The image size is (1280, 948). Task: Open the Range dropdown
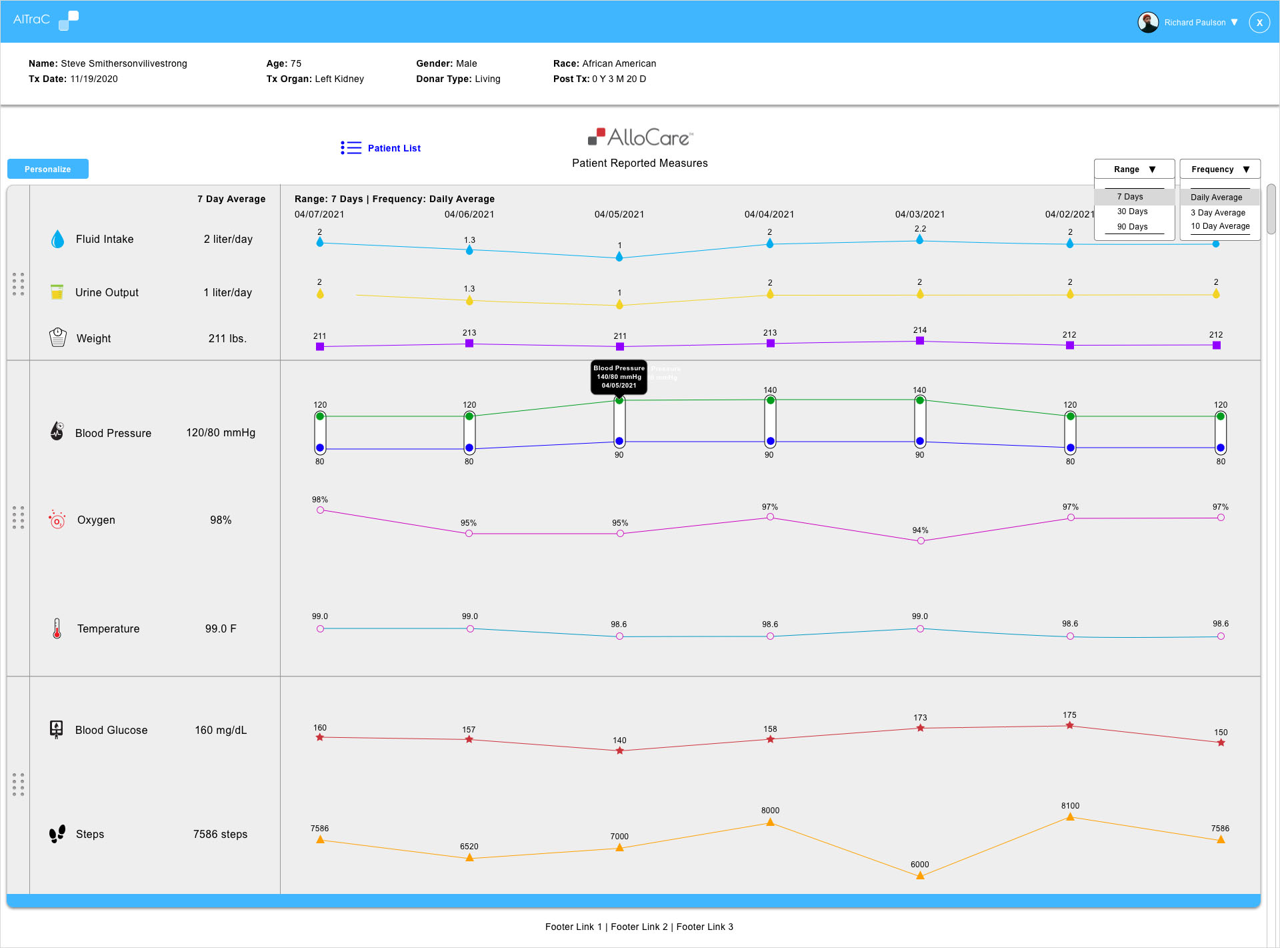click(x=1134, y=169)
